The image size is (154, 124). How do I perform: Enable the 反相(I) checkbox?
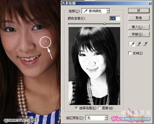[x=130, y=53]
